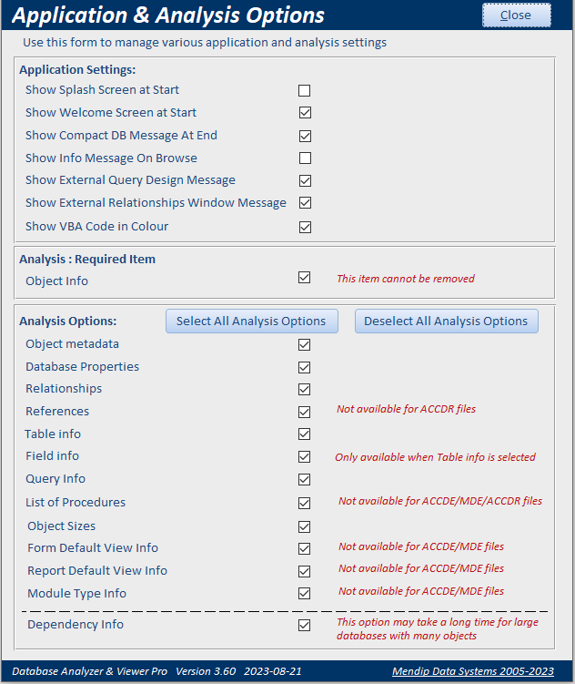Click 'Not available for ACCDE/MDE/ACCDR files' note
This screenshot has width=575, height=684.
coord(440,501)
